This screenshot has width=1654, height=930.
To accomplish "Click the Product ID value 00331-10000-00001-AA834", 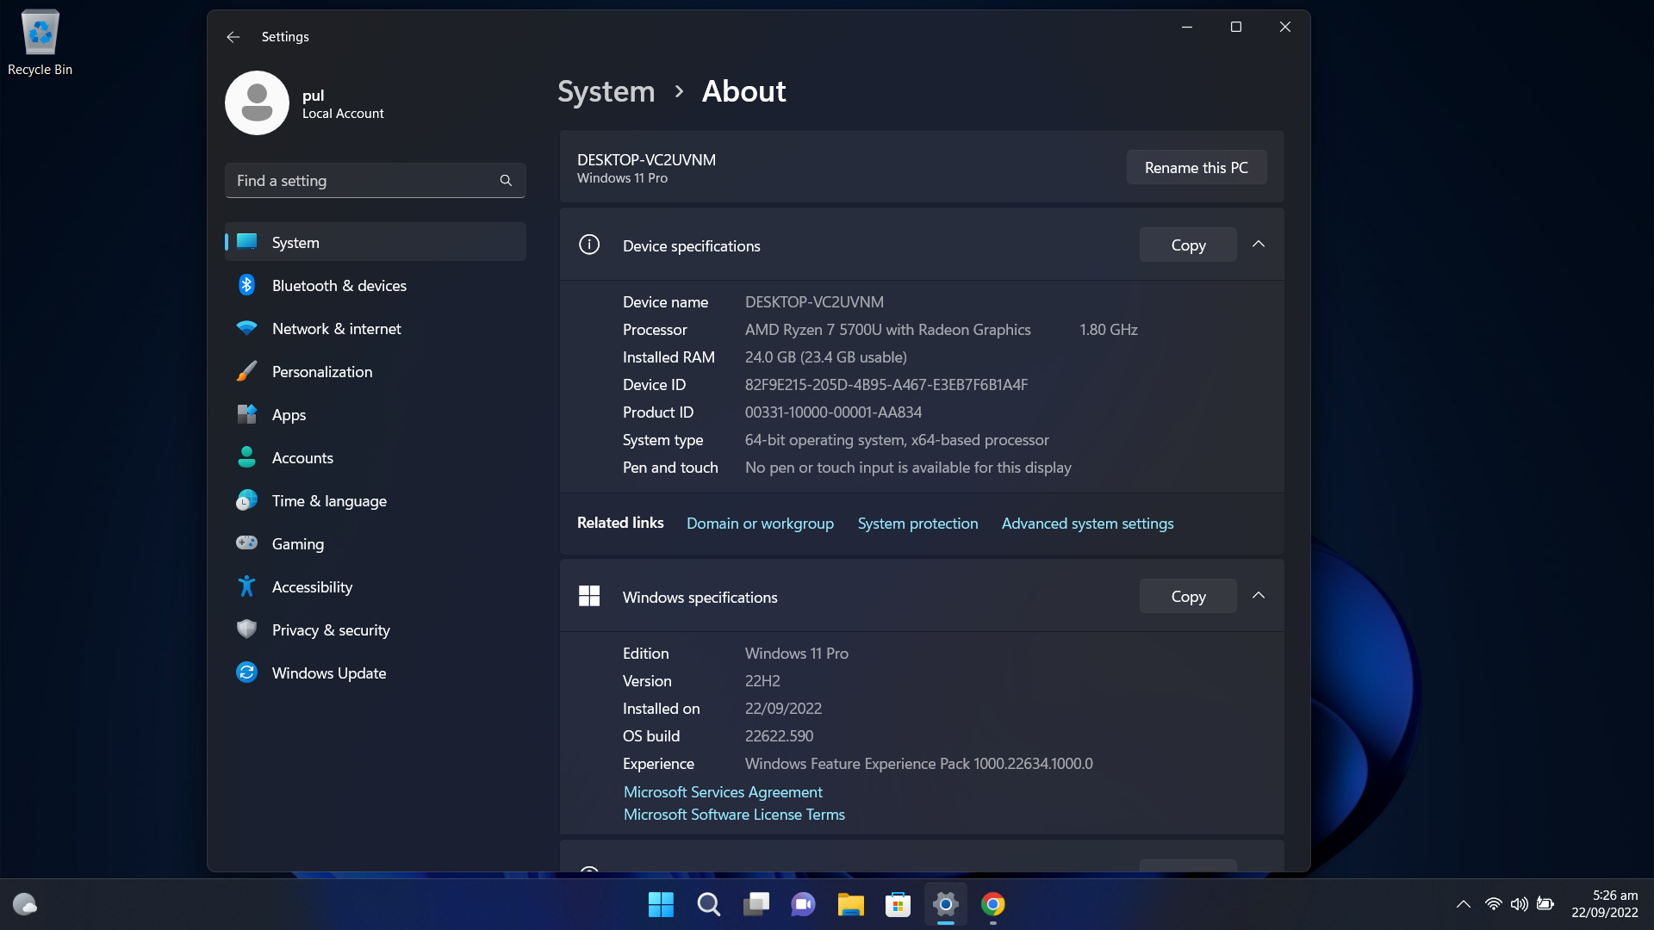I will (833, 412).
